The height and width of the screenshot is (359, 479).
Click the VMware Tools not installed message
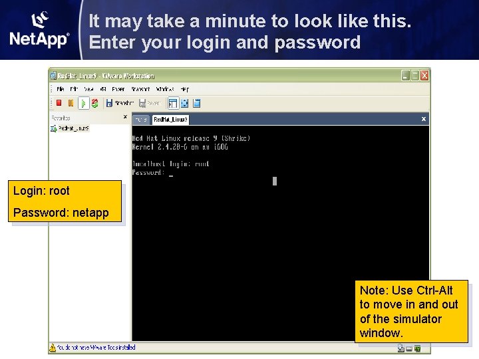point(96,348)
